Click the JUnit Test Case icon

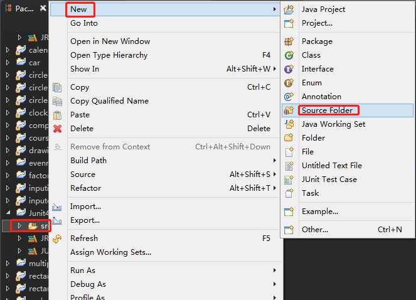tap(289, 179)
